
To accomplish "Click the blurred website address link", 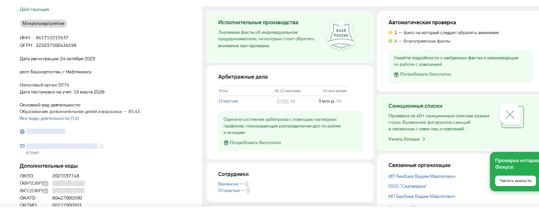I will pyautogui.click(x=46, y=131).
